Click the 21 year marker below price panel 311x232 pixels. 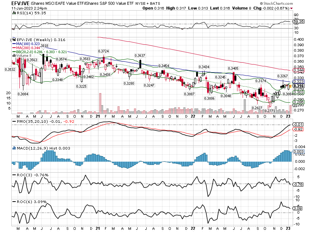98,117
